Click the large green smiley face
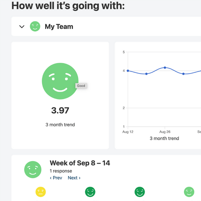This screenshot has height=201, width=201. (x=60, y=81)
